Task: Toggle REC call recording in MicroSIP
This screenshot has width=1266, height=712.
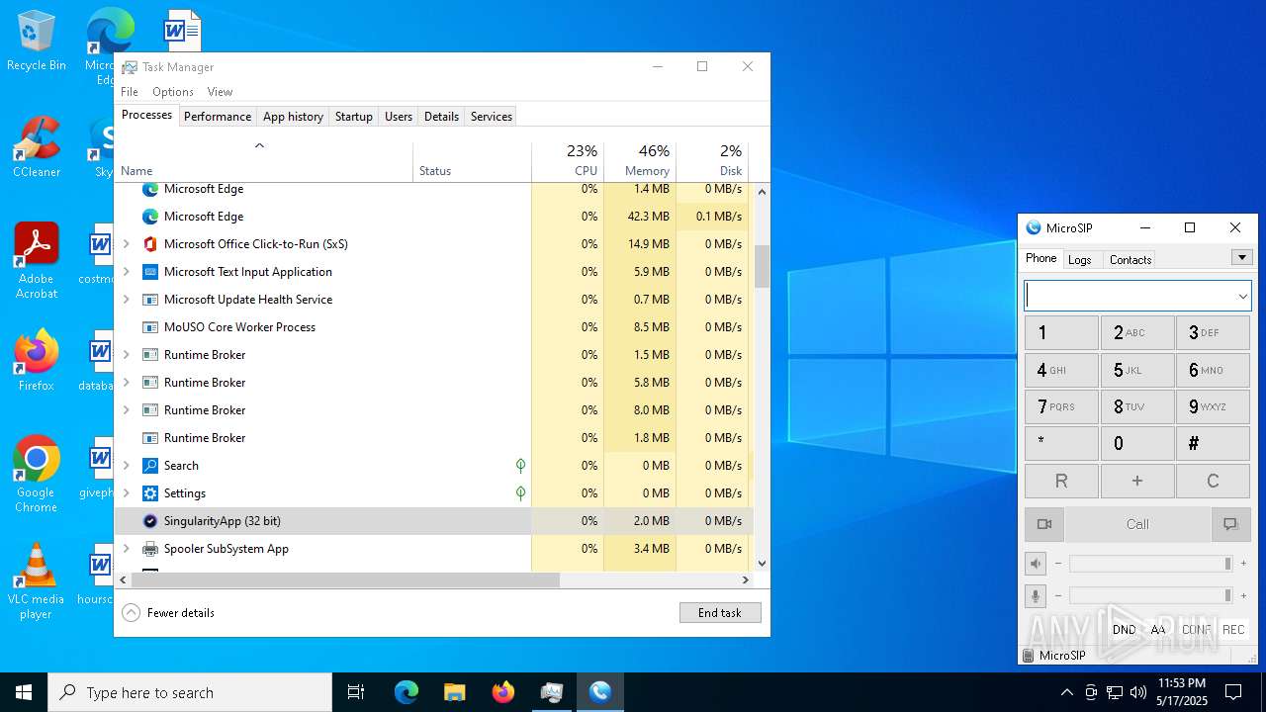Action: (1233, 630)
